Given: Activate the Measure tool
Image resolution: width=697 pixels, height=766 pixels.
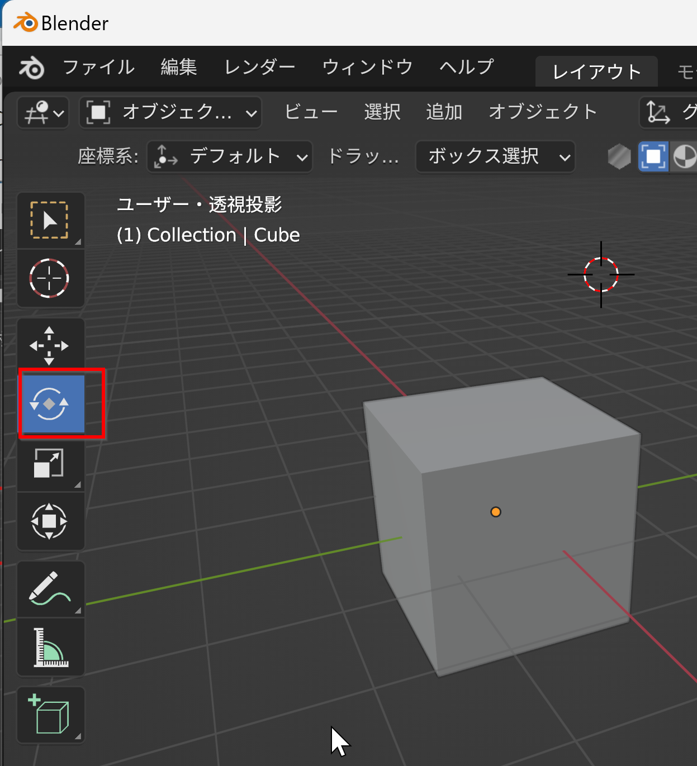Looking at the screenshot, I should [50, 647].
